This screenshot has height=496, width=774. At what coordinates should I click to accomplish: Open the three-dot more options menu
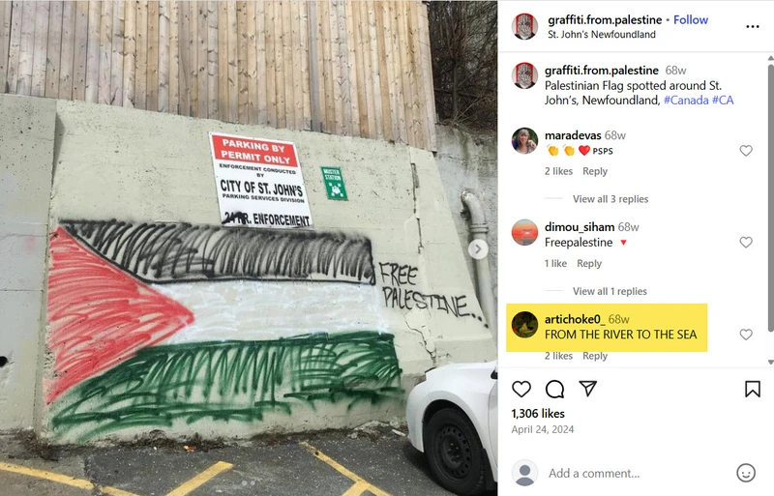753,27
